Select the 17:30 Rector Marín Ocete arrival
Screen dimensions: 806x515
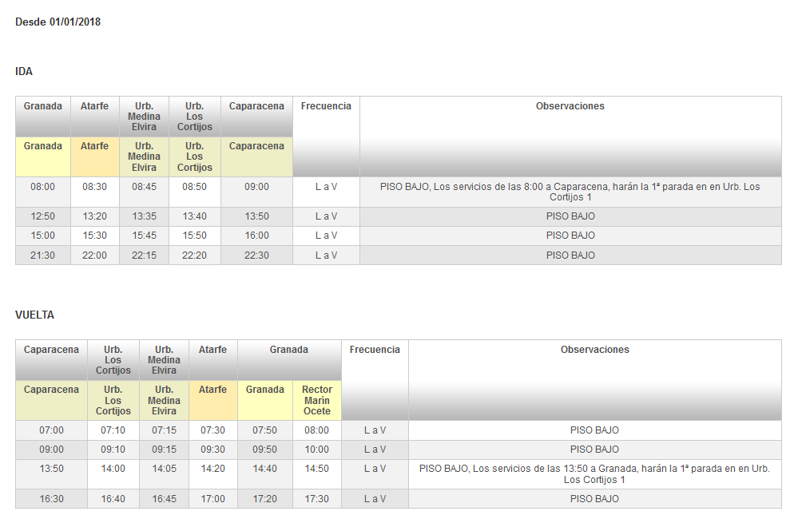point(317,499)
